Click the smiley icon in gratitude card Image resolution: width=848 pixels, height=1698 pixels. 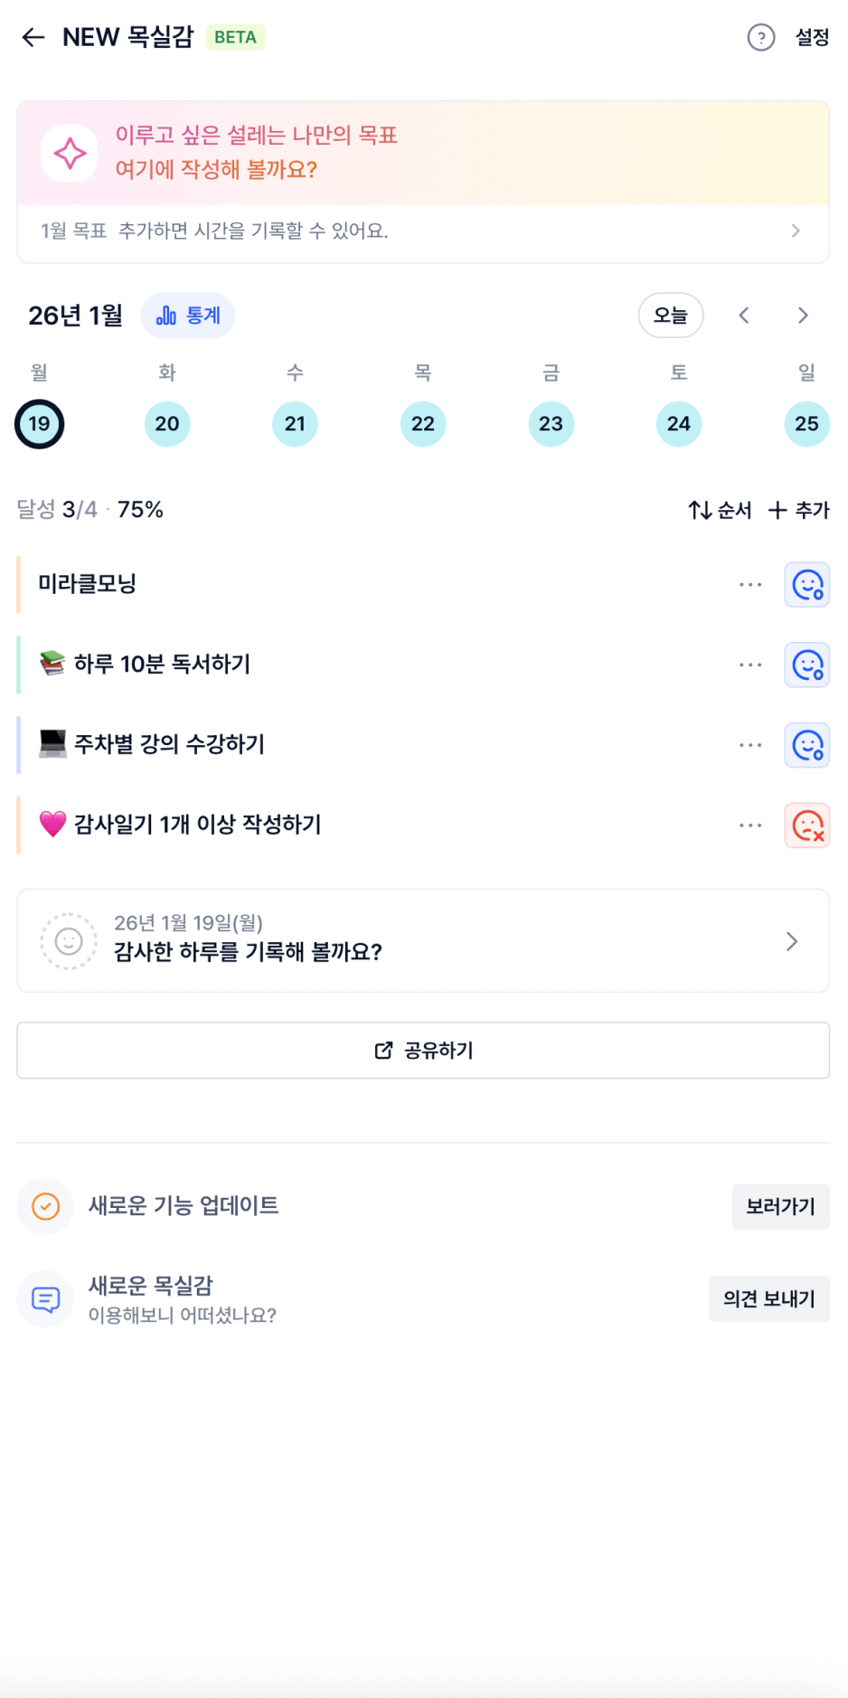pos(69,941)
